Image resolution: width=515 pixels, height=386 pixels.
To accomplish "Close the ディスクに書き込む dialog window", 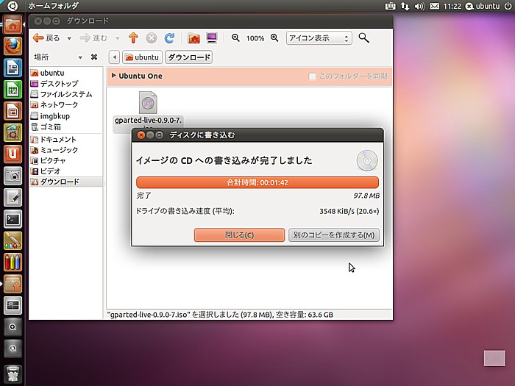I will tap(141, 135).
